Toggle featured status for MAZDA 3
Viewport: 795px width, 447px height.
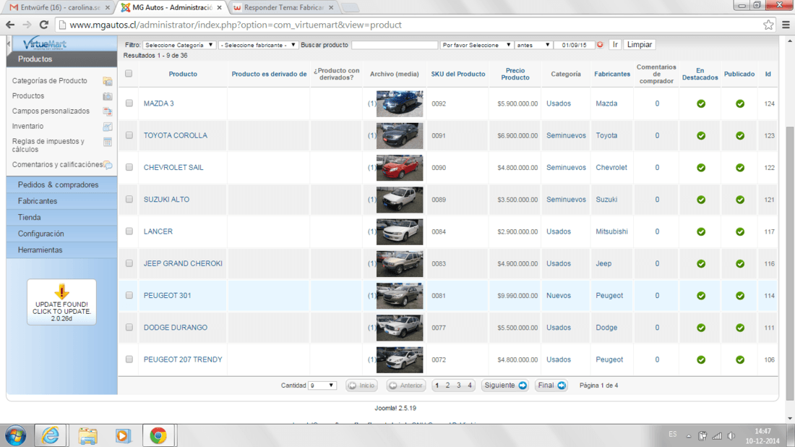701,103
